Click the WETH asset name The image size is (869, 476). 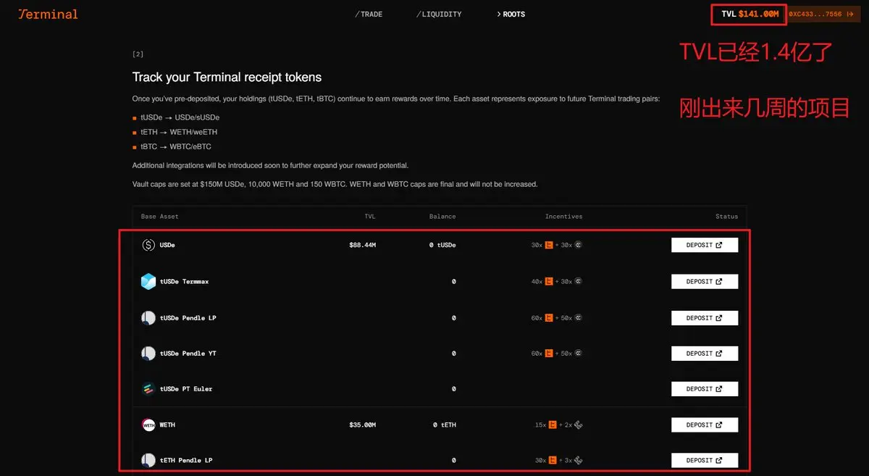167,425
